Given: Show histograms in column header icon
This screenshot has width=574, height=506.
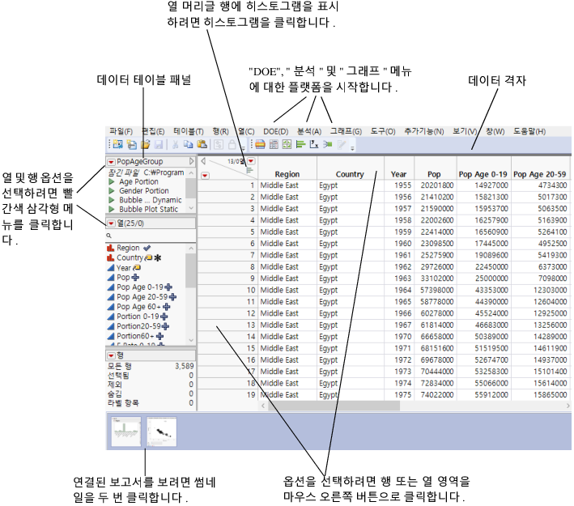Looking at the screenshot, I should (x=249, y=170).
